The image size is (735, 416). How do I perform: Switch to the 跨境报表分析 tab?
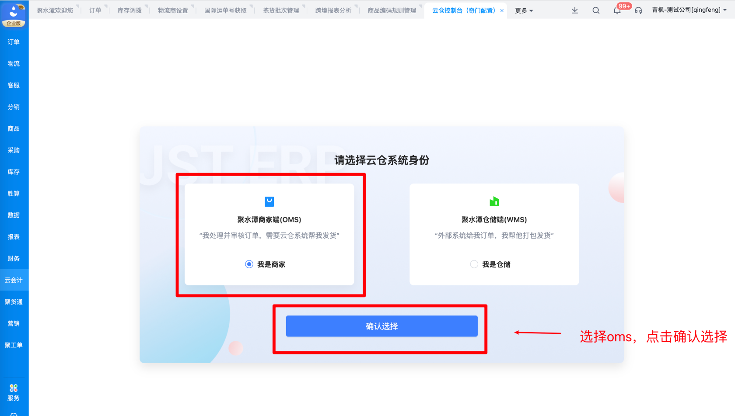[x=333, y=10]
